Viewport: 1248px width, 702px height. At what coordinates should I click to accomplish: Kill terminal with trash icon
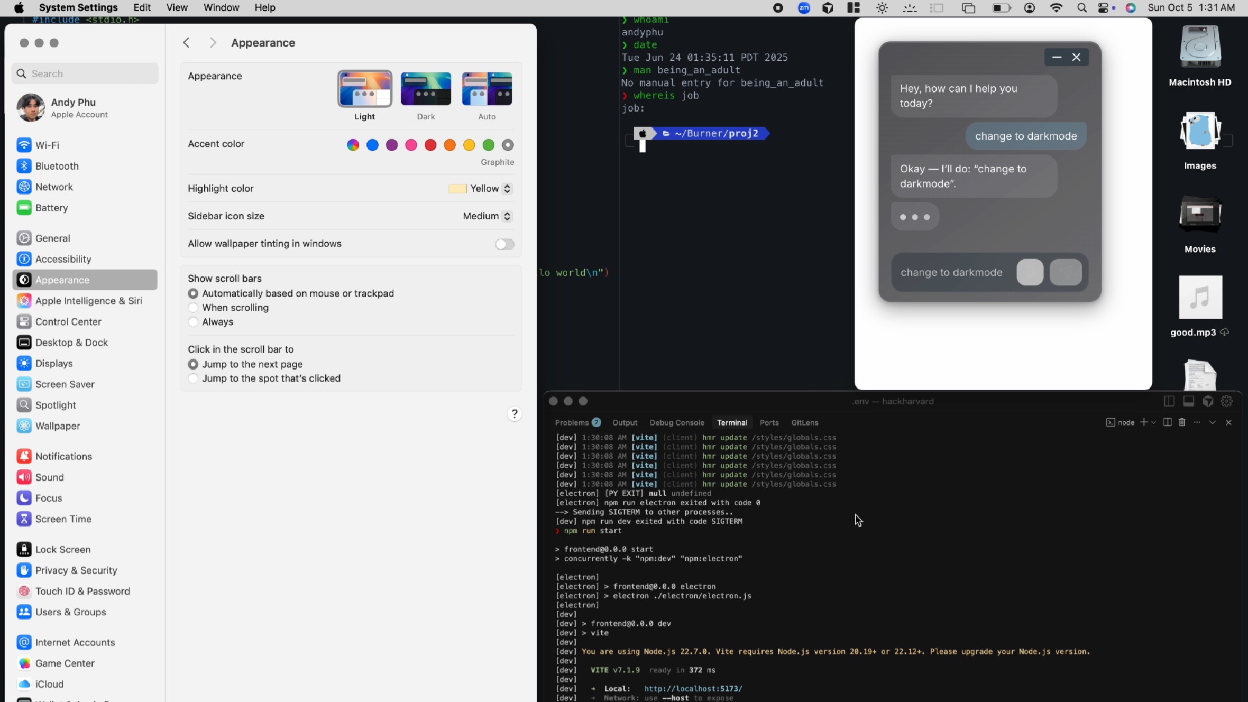click(x=1182, y=422)
